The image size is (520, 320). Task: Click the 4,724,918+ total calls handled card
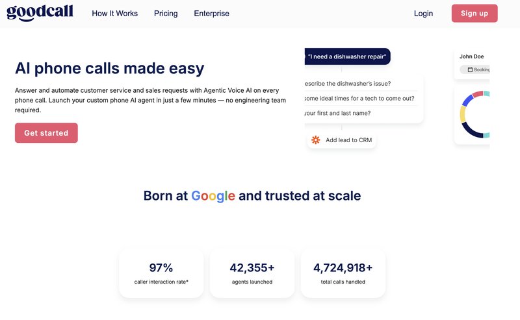tap(343, 273)
